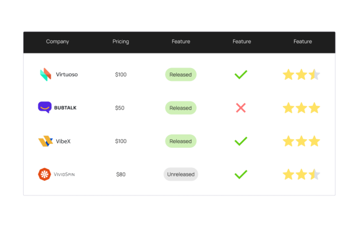Select the Pricing column header
359x227 pixels.
pos(121,42)
